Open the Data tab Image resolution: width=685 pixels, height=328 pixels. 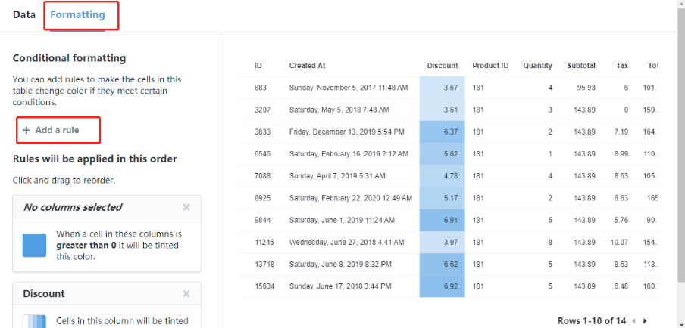pyautogui.click(x=24, y=14)
